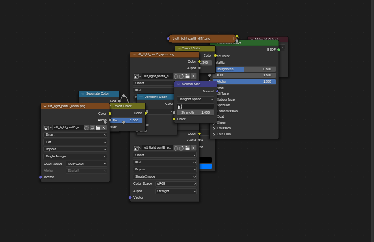The image size is (374, 242).
Task: Adjust Normal Map Strength value
Action: point(195,113)
